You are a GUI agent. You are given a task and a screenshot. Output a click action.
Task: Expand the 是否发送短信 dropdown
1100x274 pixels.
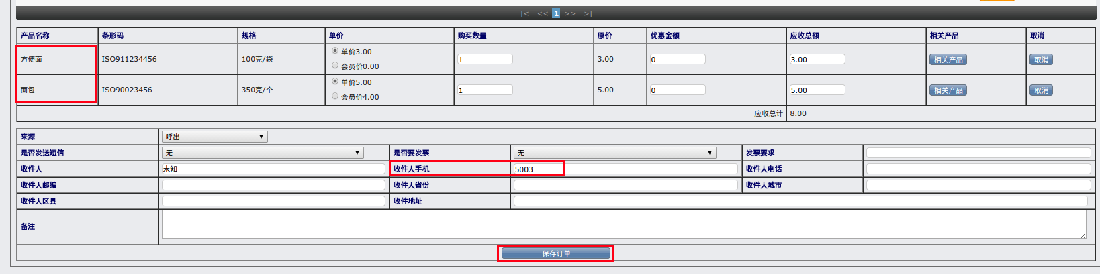pos(263,153)
